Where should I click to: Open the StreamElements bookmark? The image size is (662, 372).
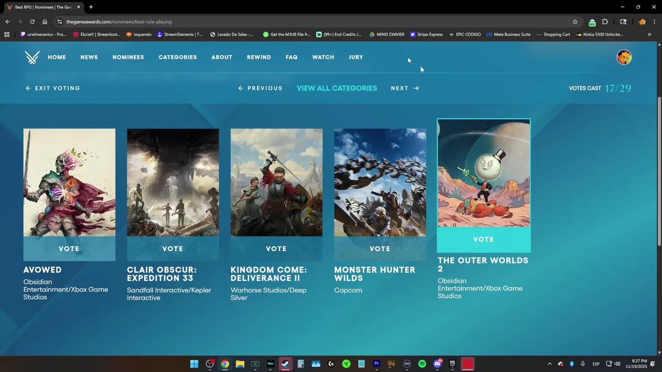179,35
